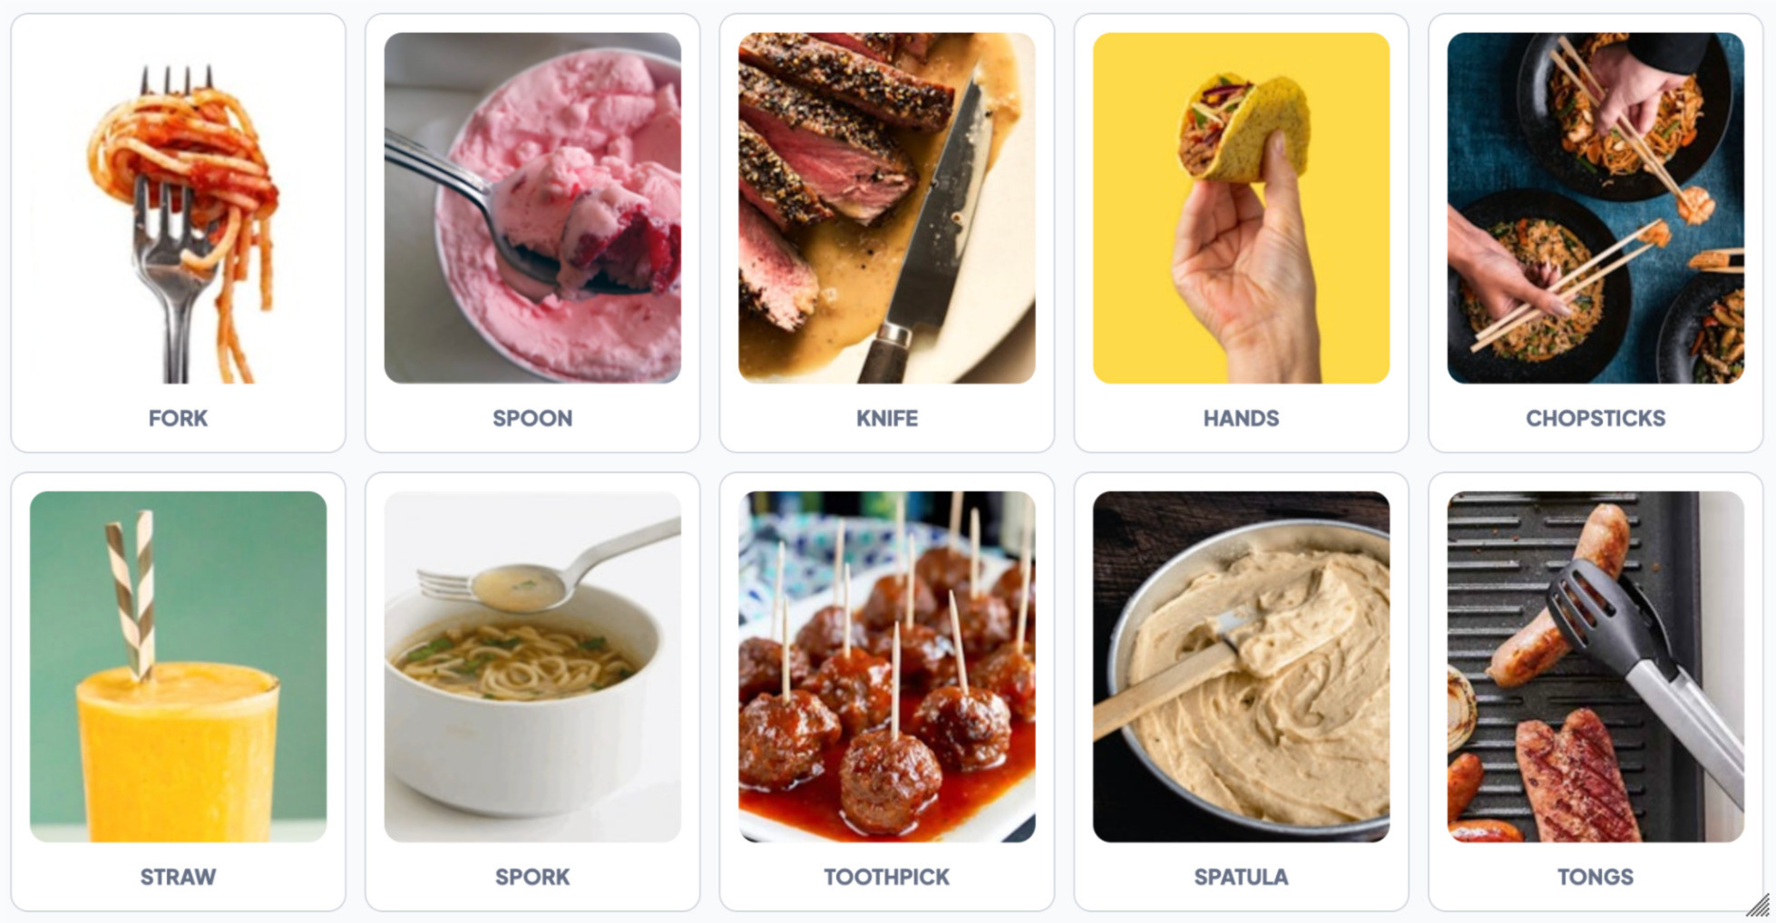This screenshot has height=923, width=1776.
Task: Pick the SPORK noodle soup image
Action: click(x=532, y=666)
